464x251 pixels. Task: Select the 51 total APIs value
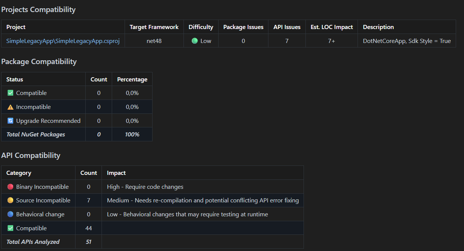pos(89,242)
